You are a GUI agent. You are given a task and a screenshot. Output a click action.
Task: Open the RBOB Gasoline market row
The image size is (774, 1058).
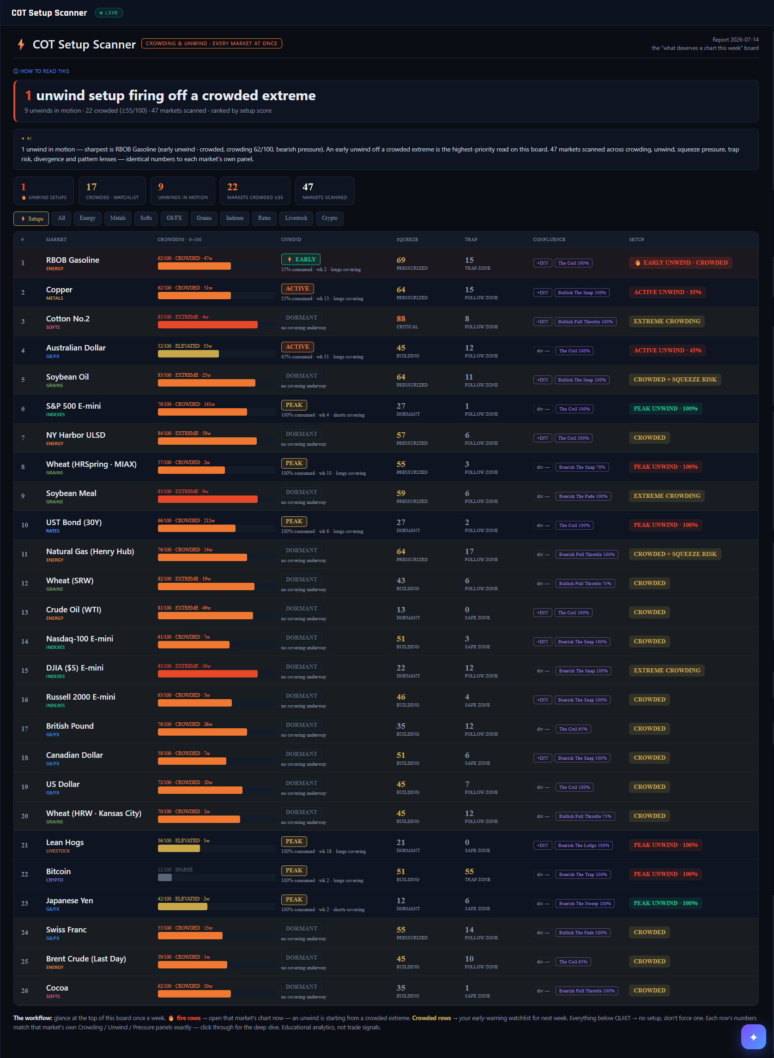tap(386, 263)
